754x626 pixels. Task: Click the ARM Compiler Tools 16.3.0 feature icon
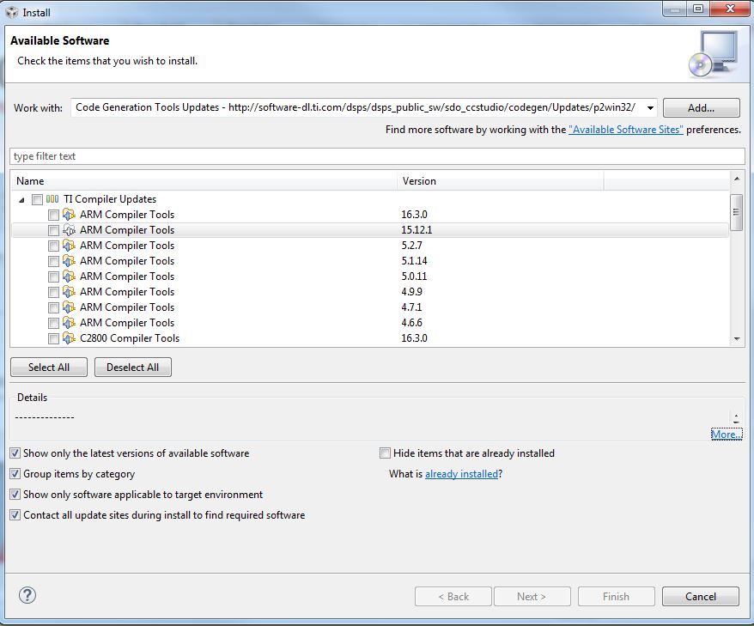69,215
